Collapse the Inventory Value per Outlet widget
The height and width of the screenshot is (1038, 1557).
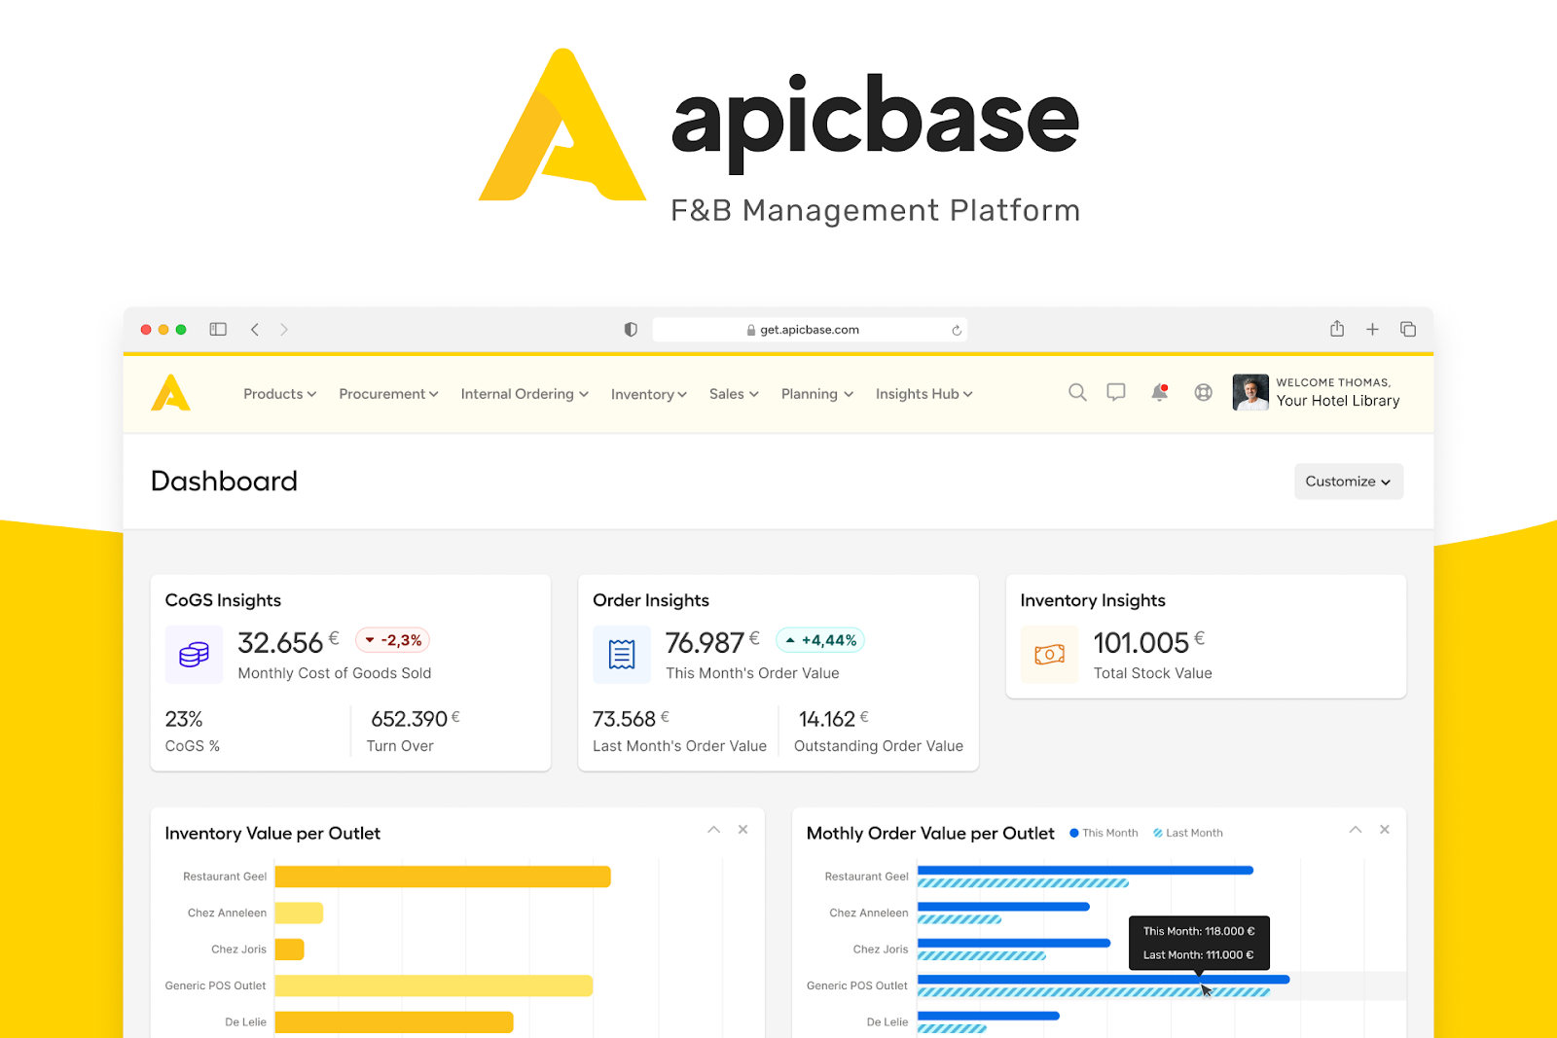pyautogui.click(x=714, y=830)
